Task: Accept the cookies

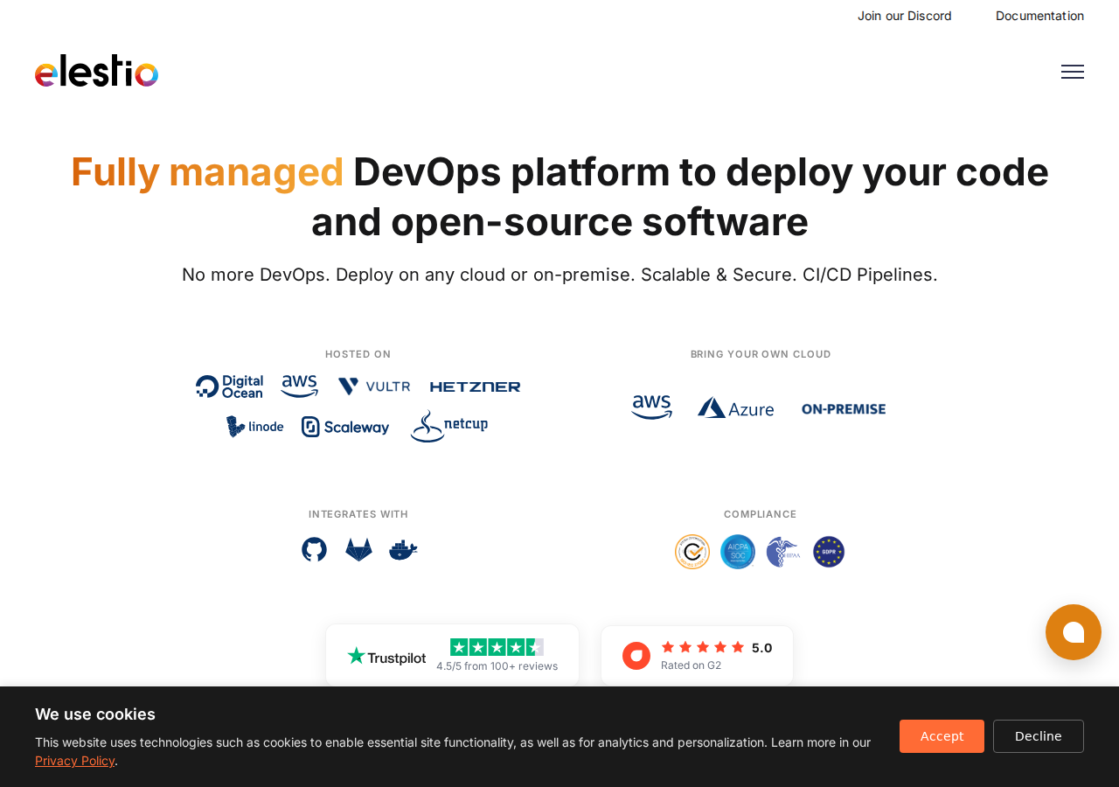Action: pos(942,736)
